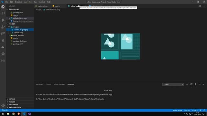
Task: Click the terminal command prompt line
Action: pos(71,99)
